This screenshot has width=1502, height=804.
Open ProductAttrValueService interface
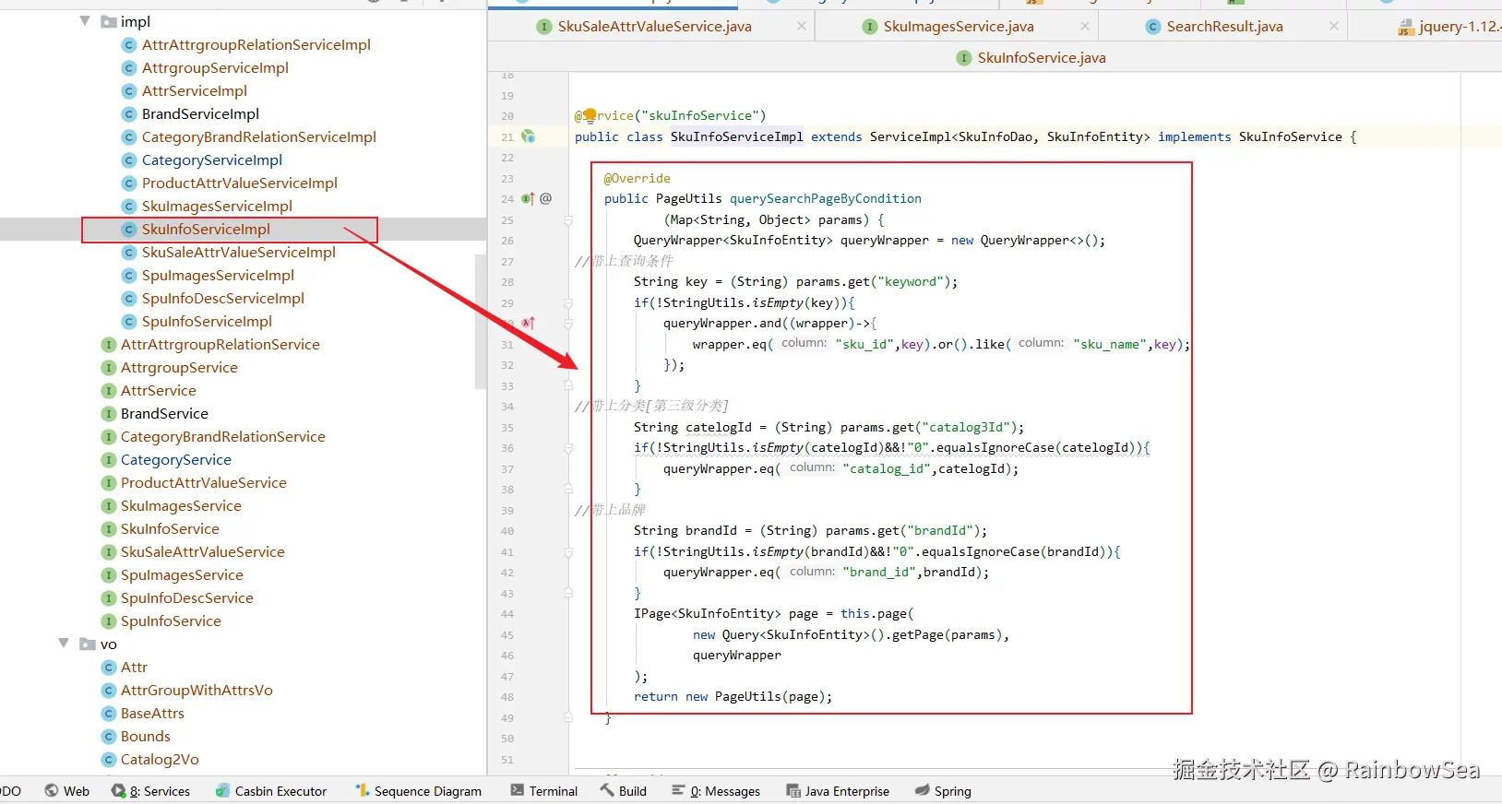coord(203,482)
